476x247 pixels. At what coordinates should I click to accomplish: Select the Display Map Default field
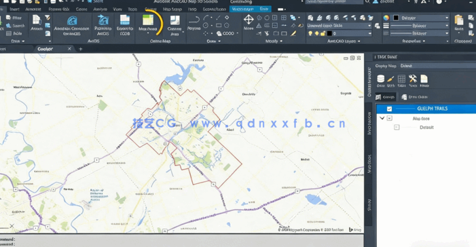pyautogui.click(x=437, y=66)
